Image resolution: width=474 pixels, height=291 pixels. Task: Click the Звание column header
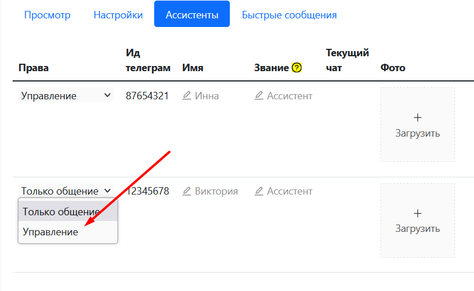click(x=271, y=68)
